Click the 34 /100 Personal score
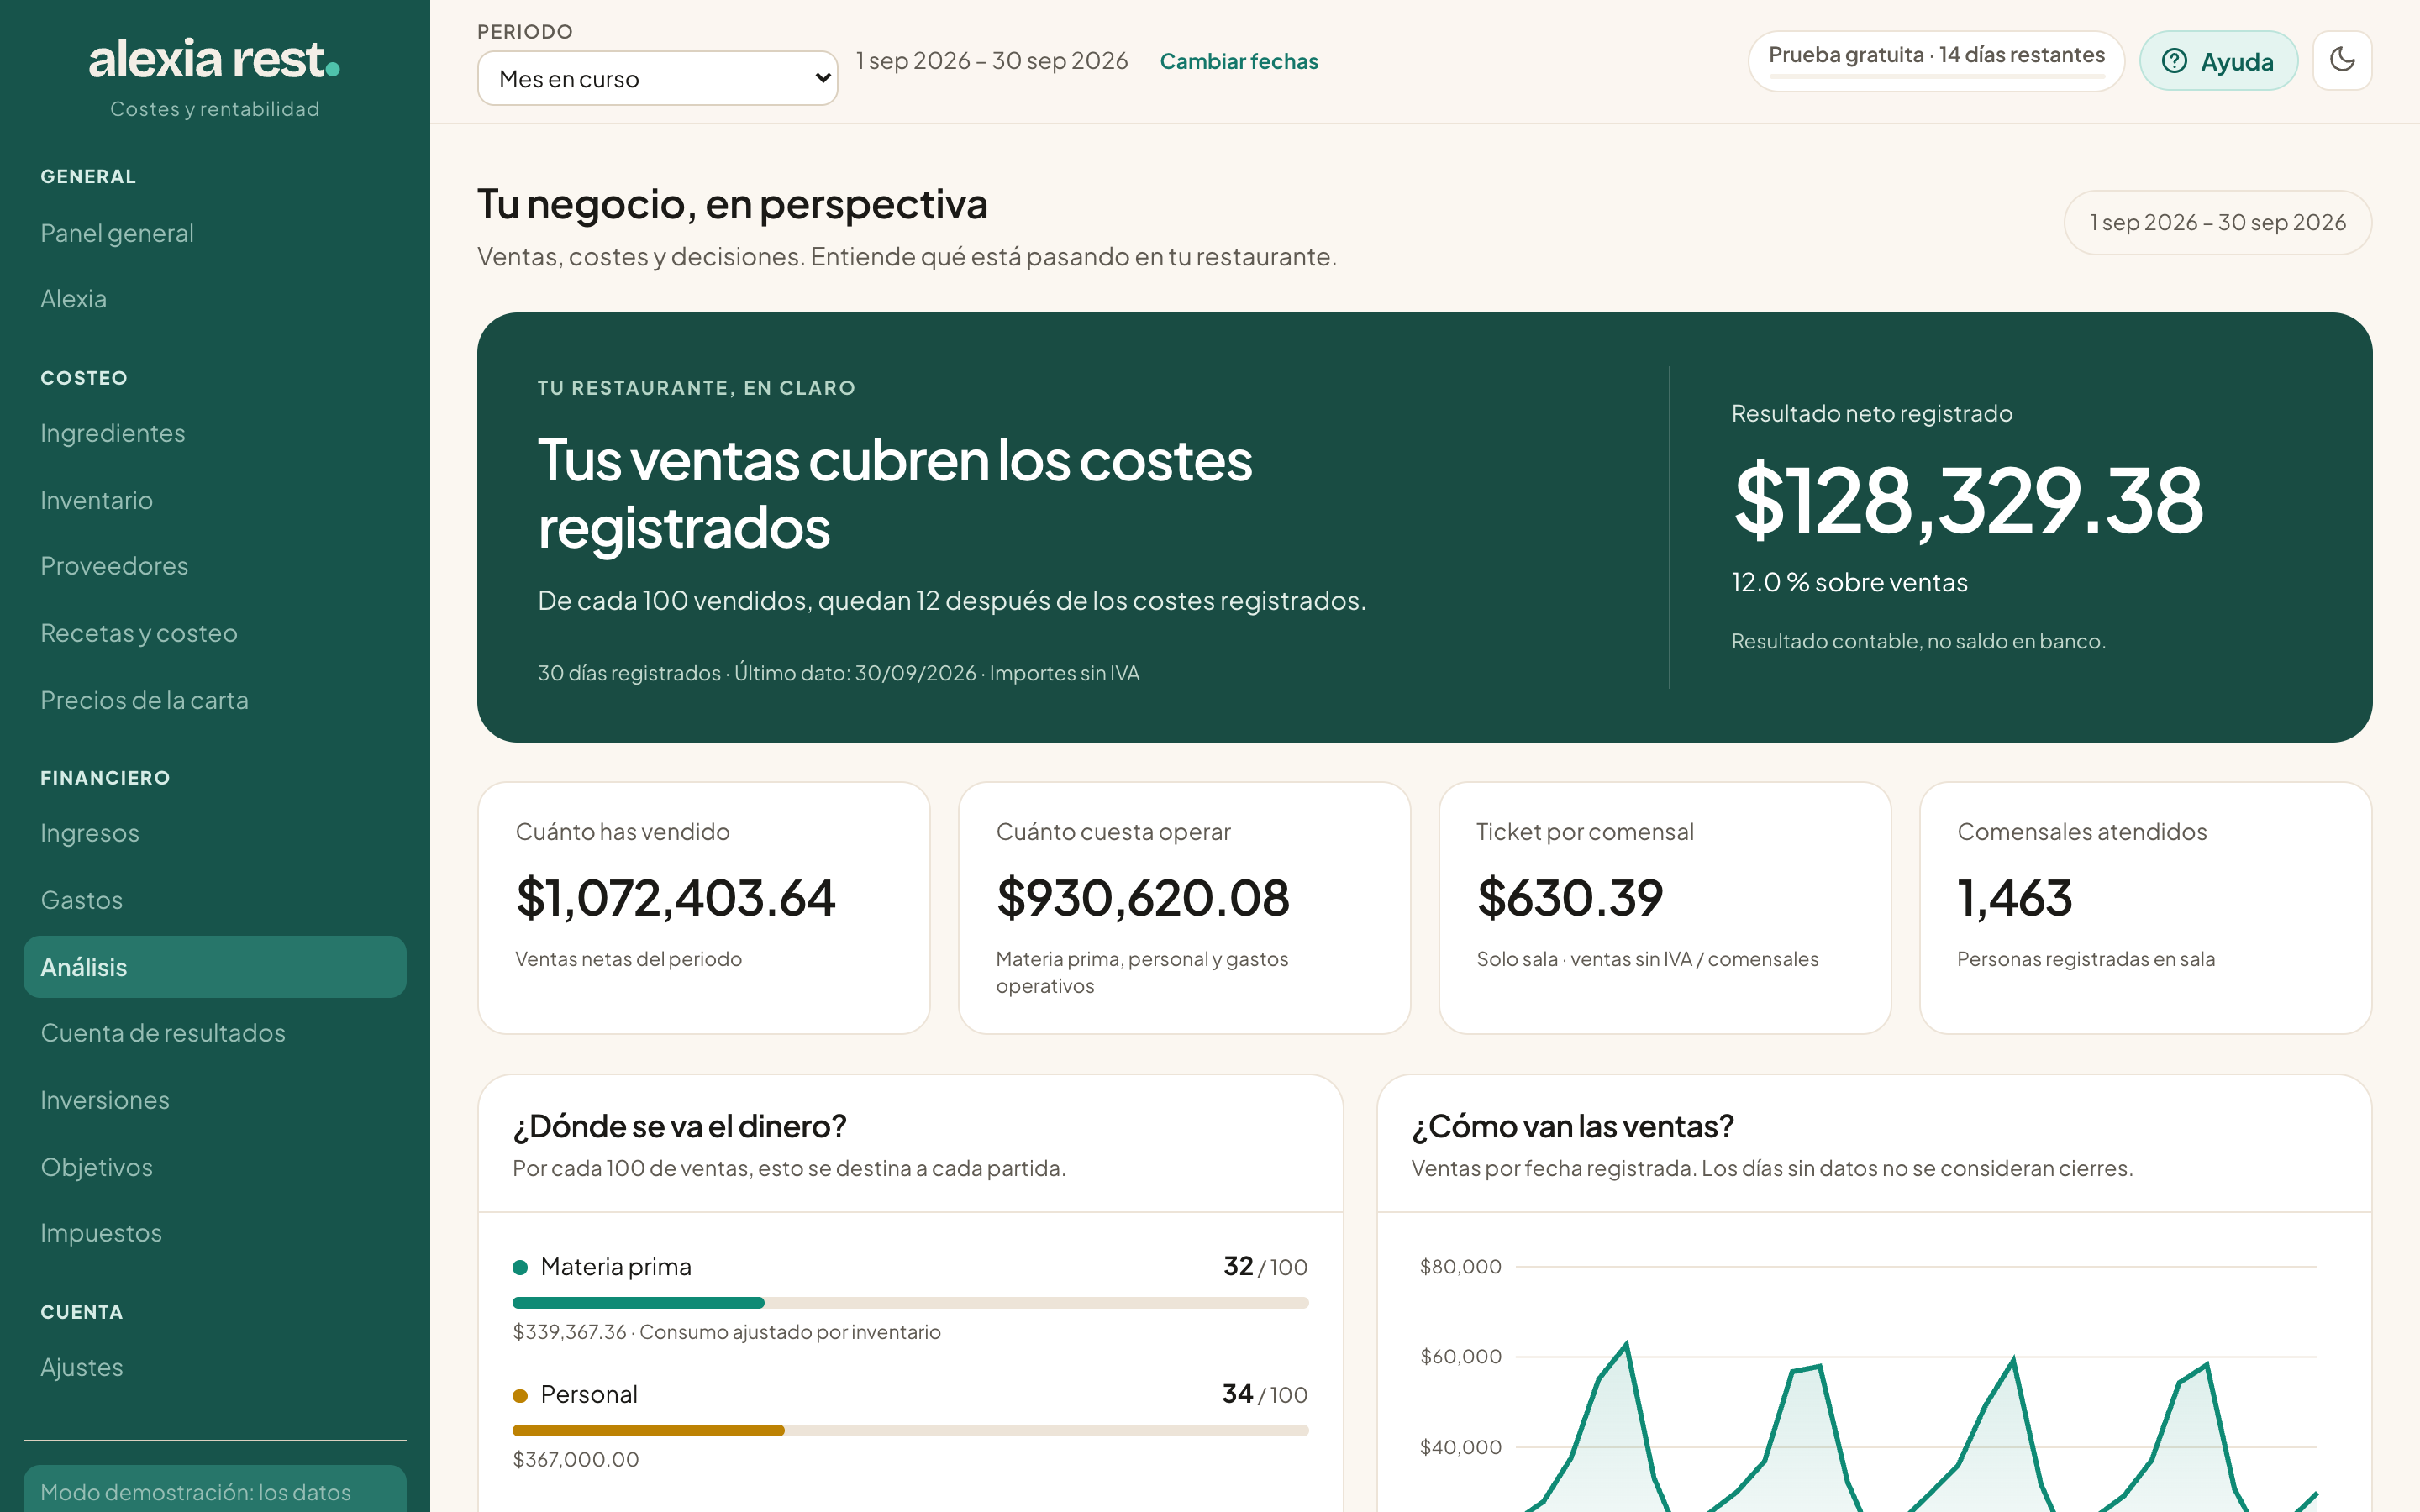 (1264, 1394)
